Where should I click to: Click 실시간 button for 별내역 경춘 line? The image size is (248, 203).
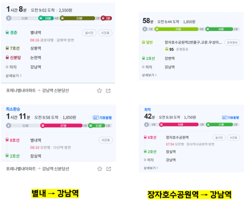89,33
